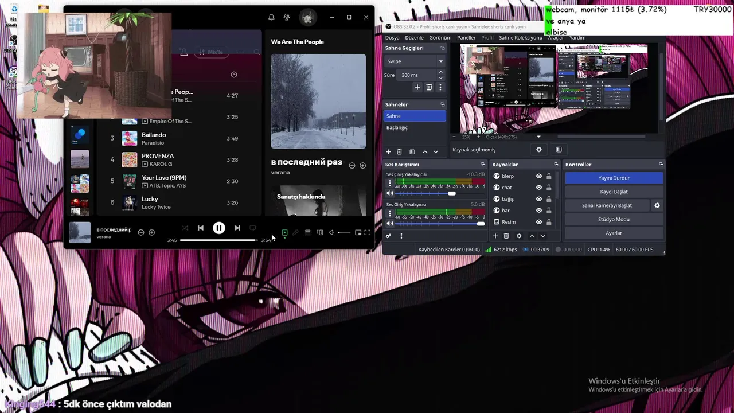Open OBS Ayarlar settings button
The width and height of the screenshot is (734, 413).
point(614,233)
